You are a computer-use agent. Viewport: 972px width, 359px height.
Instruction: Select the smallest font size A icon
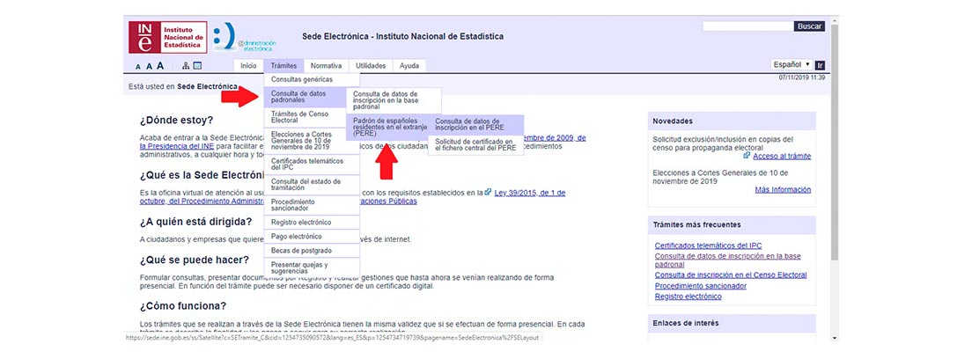coord(138,66)
